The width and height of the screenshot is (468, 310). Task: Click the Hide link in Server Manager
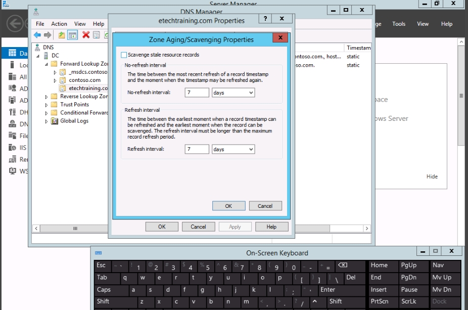coord(432,176)
